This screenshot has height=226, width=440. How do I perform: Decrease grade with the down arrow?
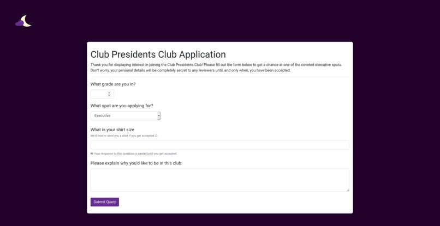(x=109, y=96)
